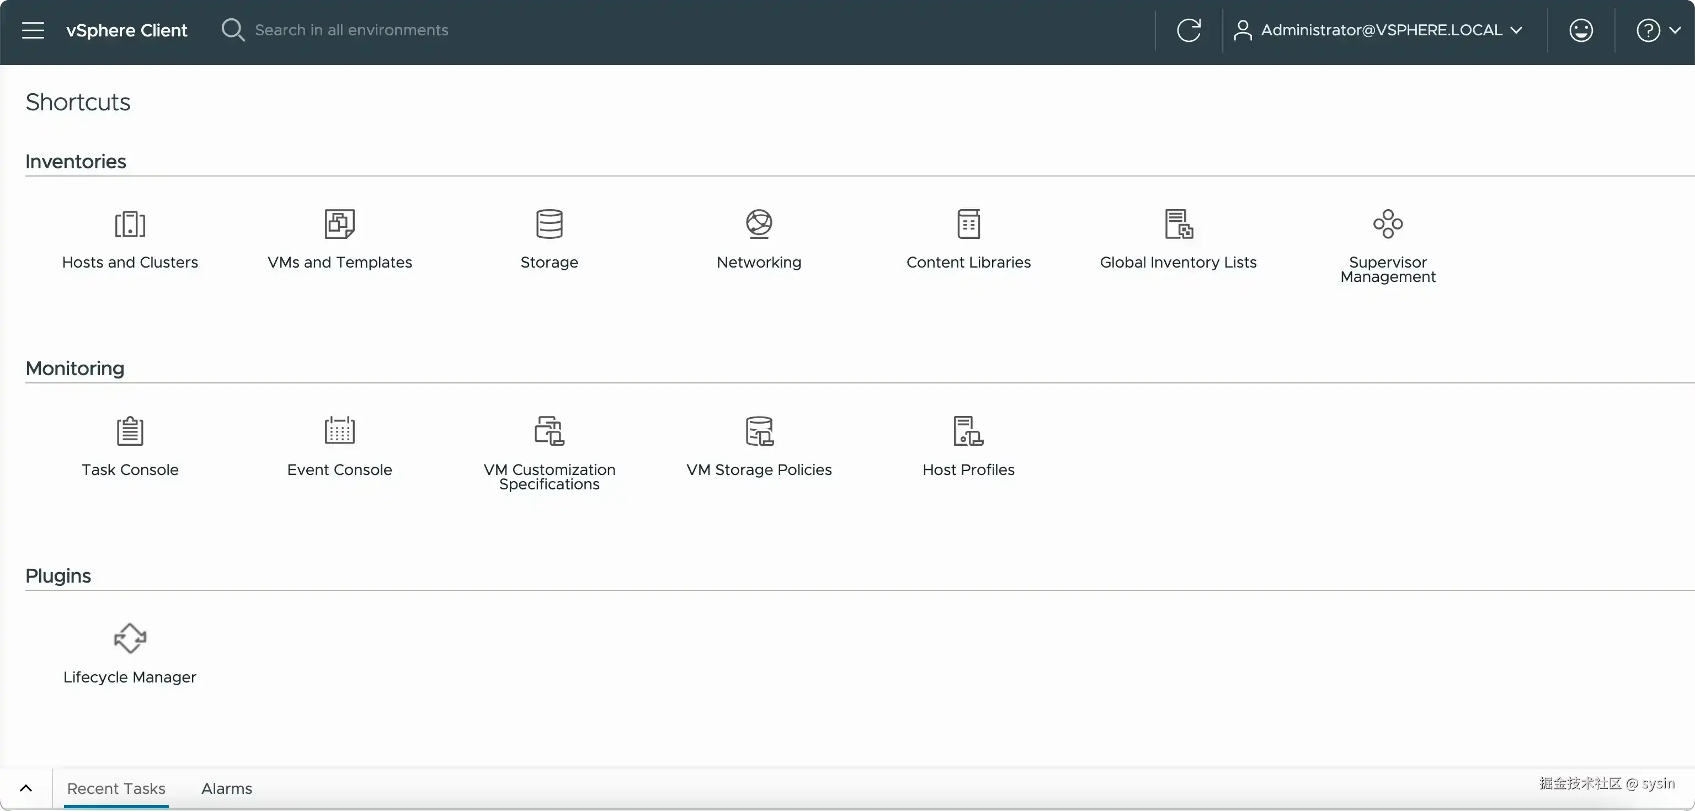Open the Event Console icon
Image resolution: width=1695 pixels, height=811 pixels.
pos(339,432)
